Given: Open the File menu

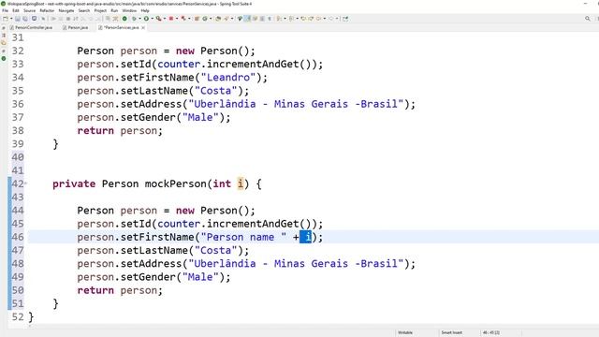Looking at the screenshot, I should (x=5, y=10).
